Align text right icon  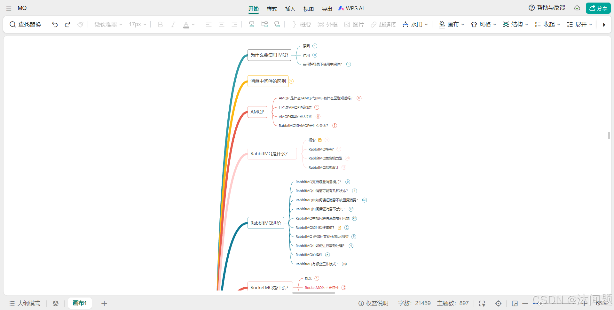click(234, 25)
